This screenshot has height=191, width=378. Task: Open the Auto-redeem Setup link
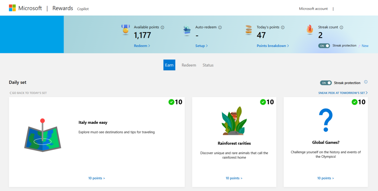click(x=202, y=45)
